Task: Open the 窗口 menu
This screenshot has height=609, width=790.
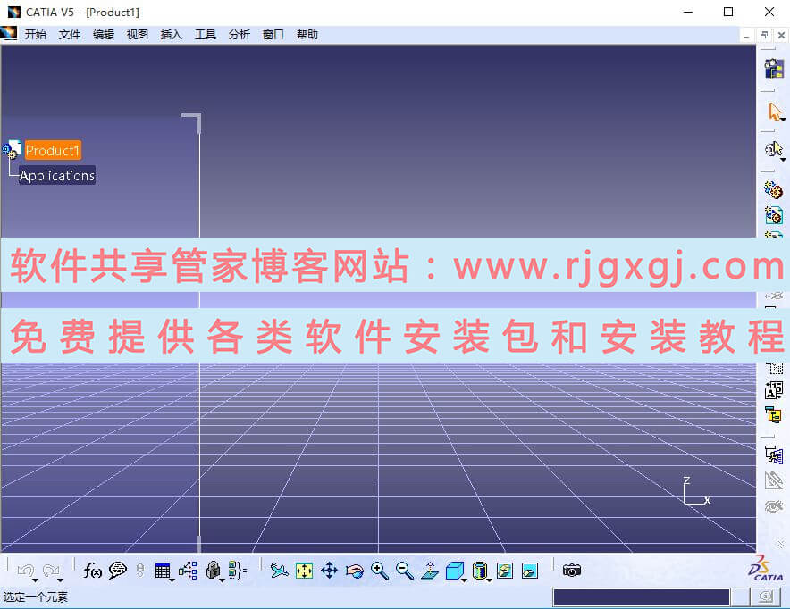Action: tap(273, 34)
